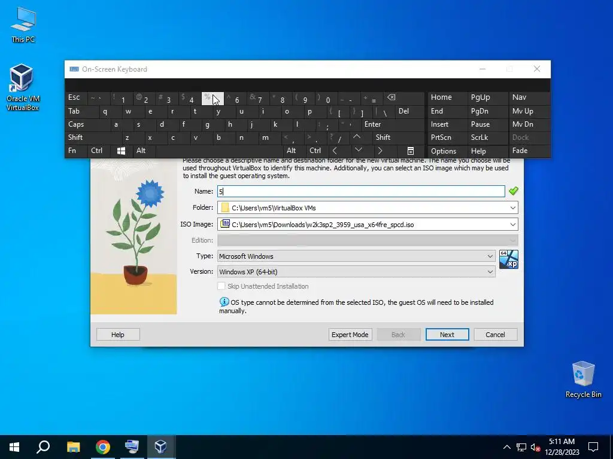Toggle the Caps key on On-Screen Keyboard

87,124
